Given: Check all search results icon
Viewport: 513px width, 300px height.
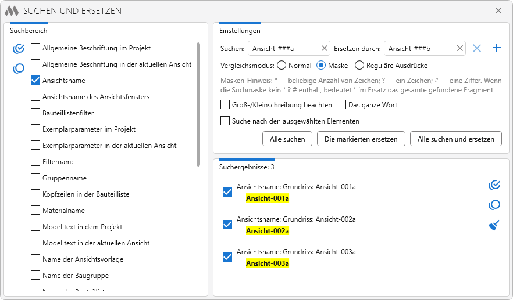Looking at the screenshot, I should coord(494,185).
